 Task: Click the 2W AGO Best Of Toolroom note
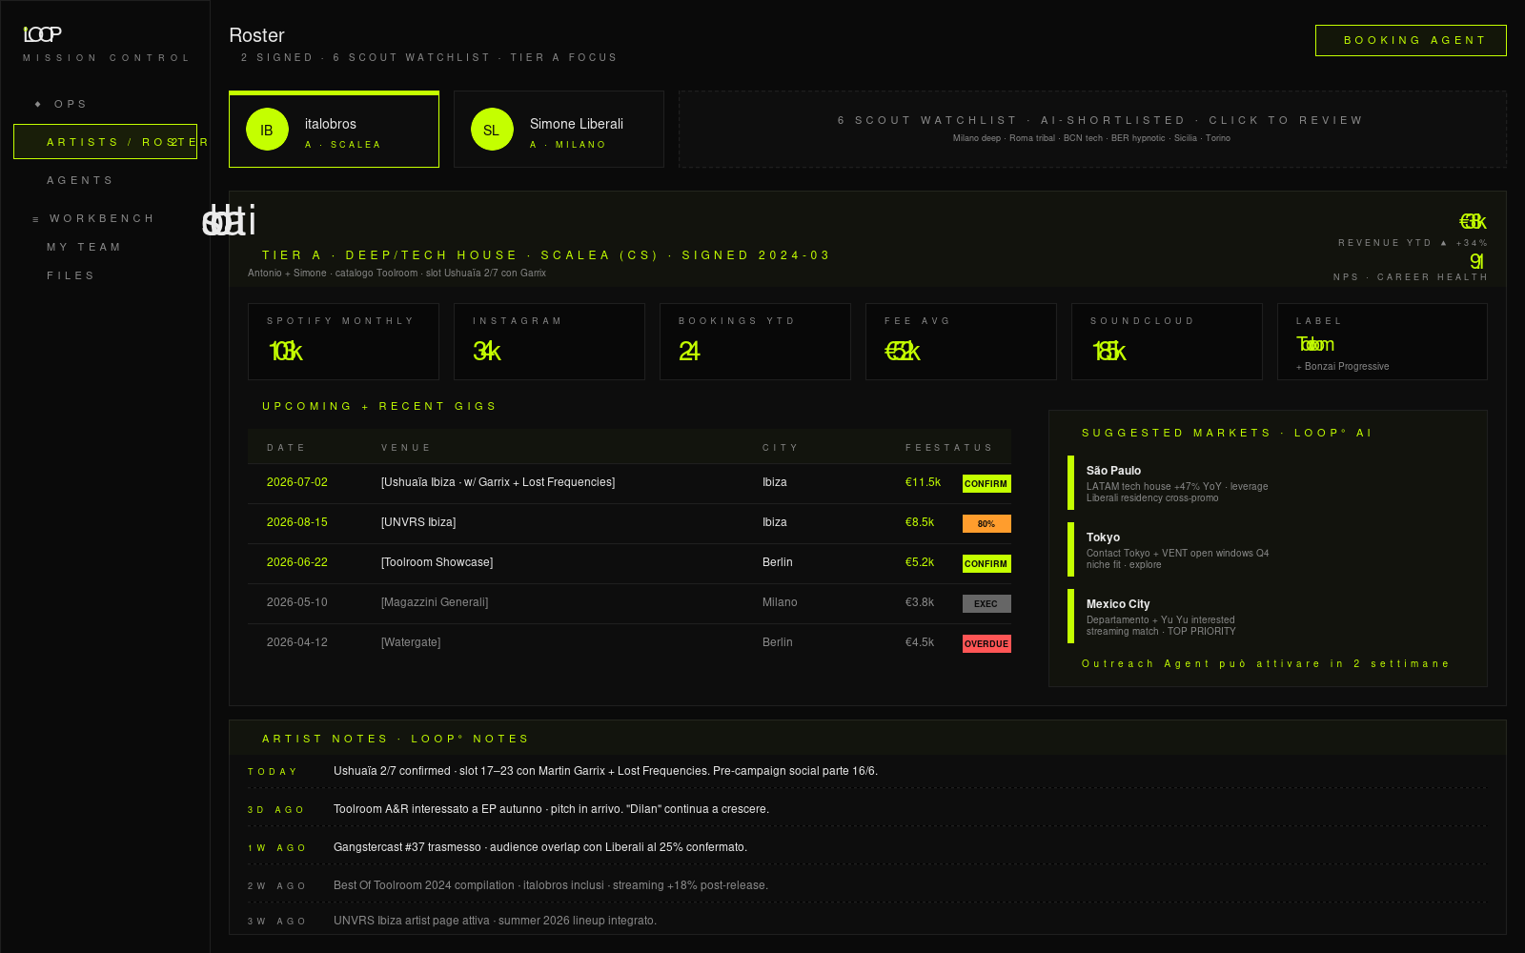867,885
